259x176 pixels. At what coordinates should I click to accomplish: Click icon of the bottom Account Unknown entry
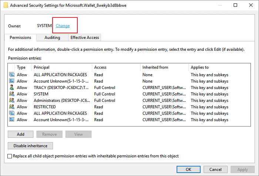coord(11,120)
